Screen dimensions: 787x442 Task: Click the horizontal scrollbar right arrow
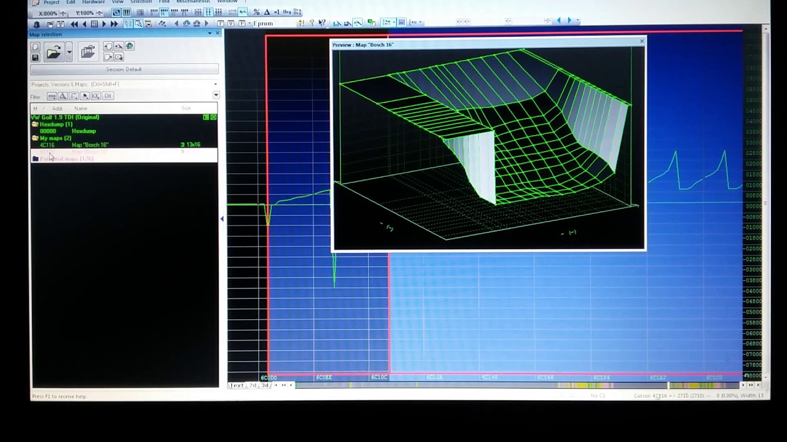coord(742,385)
